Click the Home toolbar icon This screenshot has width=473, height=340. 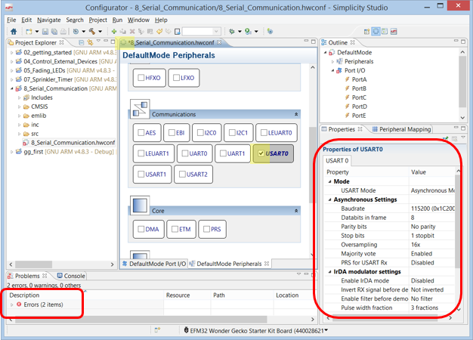[14, 32]
